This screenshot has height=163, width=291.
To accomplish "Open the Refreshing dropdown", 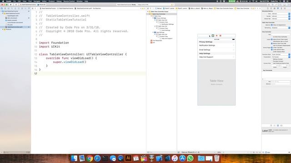I will click(x=281, y=28).
